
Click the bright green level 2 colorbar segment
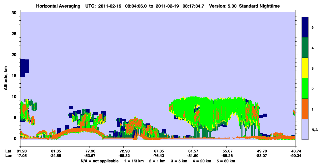[305, 88]
